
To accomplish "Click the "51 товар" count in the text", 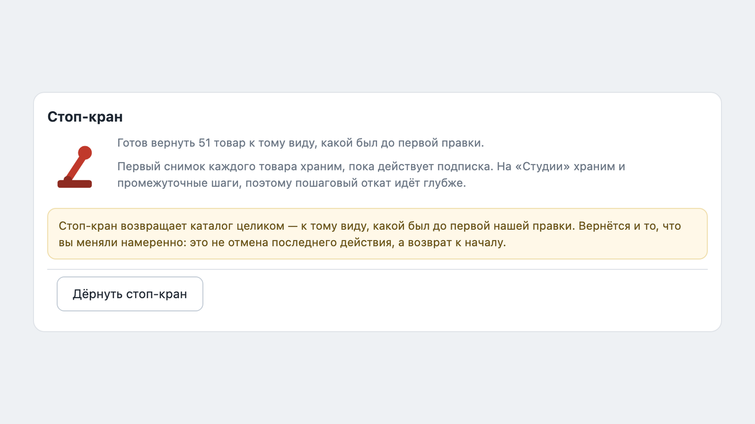I will [x=222, y=143].
